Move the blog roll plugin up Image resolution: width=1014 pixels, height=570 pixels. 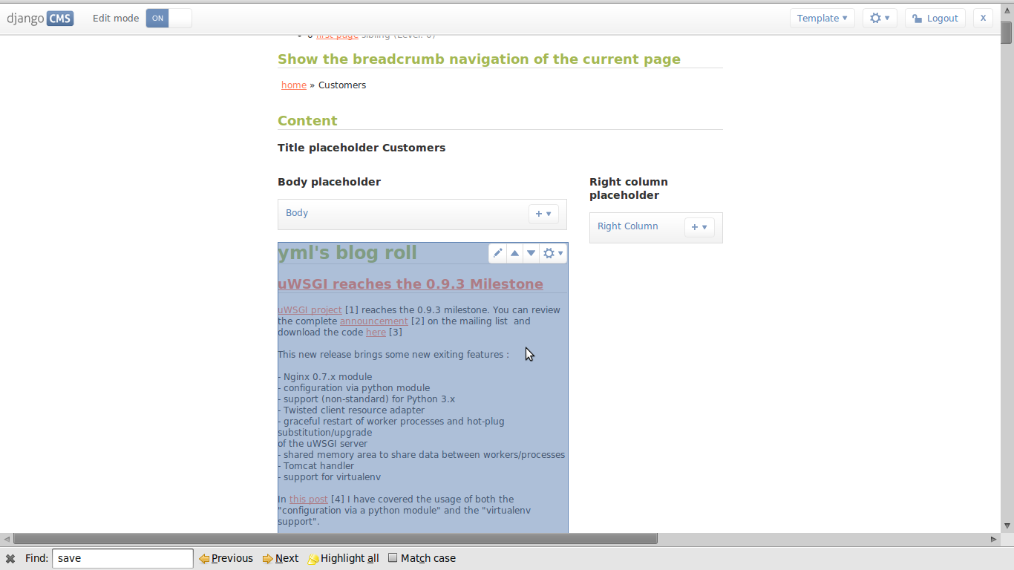pos(514,253)
